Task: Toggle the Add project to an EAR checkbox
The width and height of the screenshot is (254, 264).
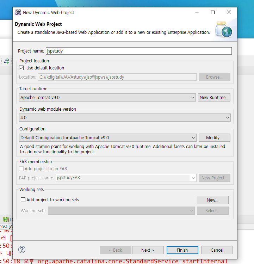Action: 21,169
